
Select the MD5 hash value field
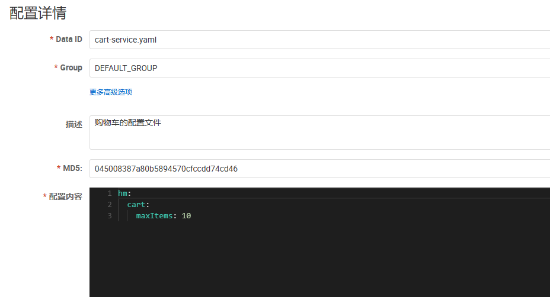tap(320, 169)
